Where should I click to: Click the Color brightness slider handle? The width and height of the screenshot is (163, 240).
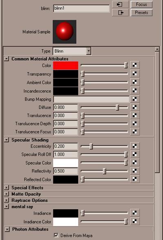tap(126, 66)
